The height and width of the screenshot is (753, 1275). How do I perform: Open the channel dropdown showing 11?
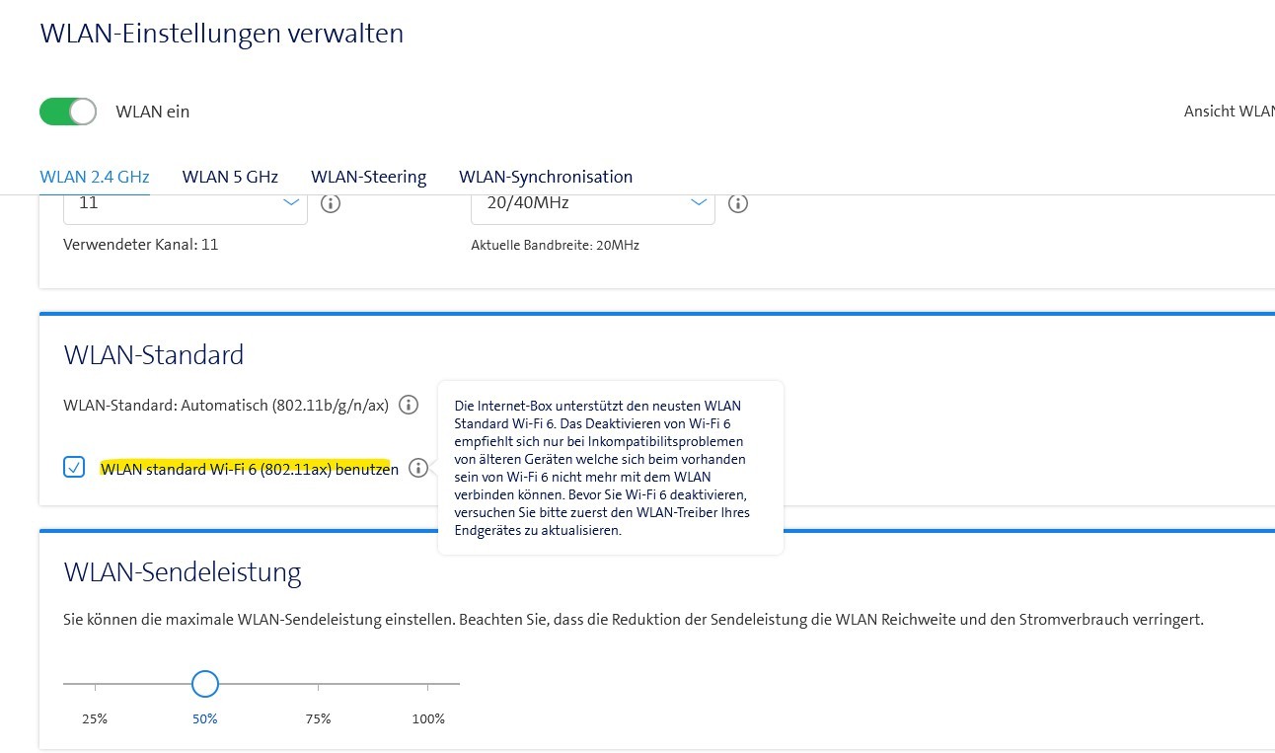coord(185,203)
